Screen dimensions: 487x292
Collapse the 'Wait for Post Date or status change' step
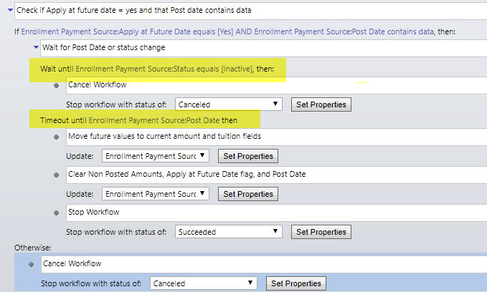point(35,47)
